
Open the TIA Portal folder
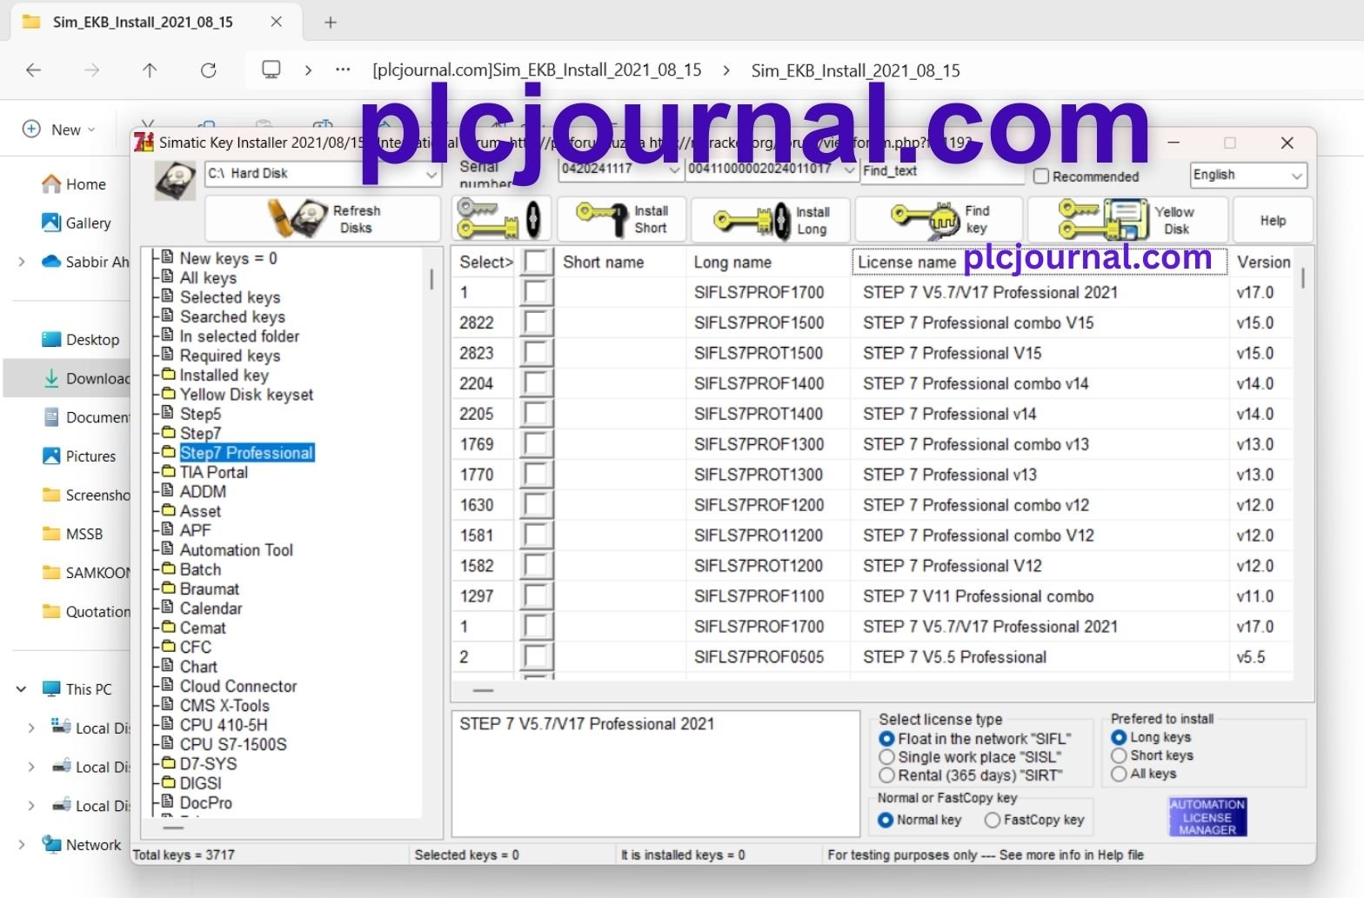coord(213,472)
